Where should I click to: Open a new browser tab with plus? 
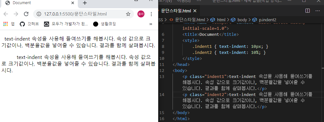[x=85, y=3]
